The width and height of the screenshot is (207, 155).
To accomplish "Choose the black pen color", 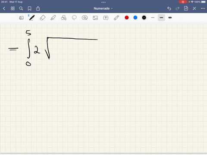I will pyautogui.click(x=144, y=18).
